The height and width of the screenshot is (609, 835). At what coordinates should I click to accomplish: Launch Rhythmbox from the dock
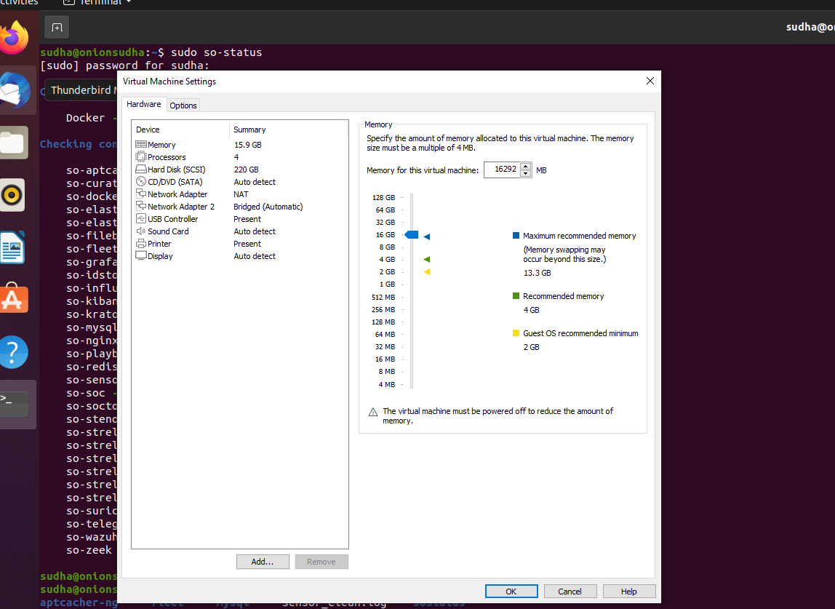[x=12, y=195]
